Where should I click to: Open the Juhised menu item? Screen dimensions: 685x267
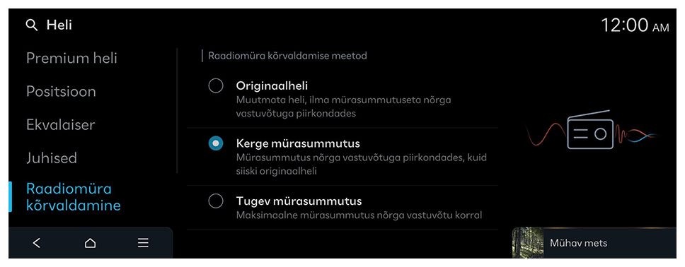click(x=52, y=158)
